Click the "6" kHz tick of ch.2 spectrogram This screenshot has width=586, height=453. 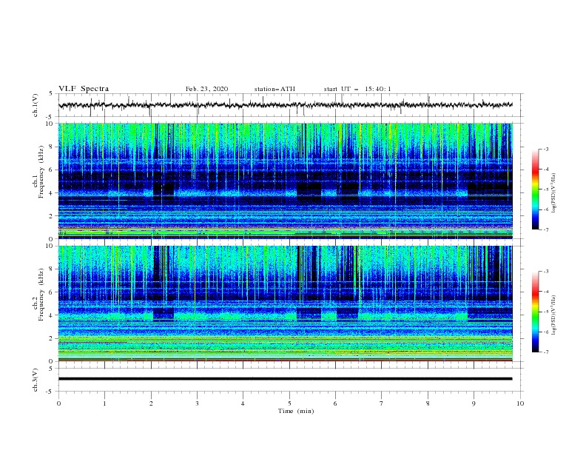click(x=52, y=292)
